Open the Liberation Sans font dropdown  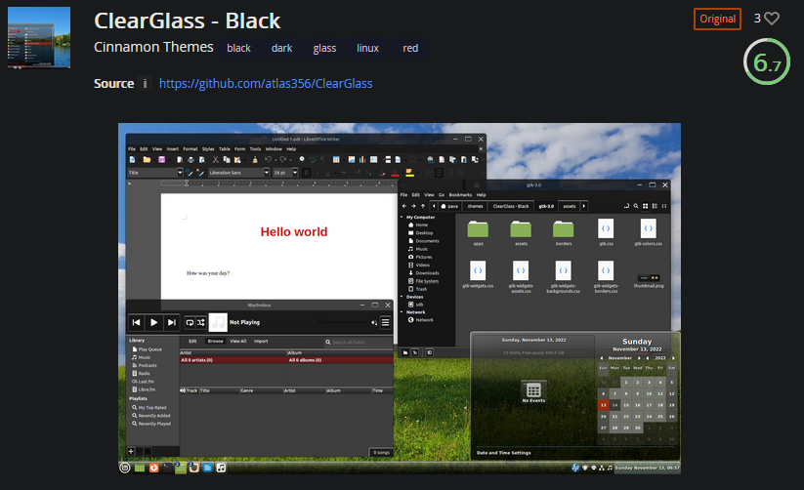[266, 173]
